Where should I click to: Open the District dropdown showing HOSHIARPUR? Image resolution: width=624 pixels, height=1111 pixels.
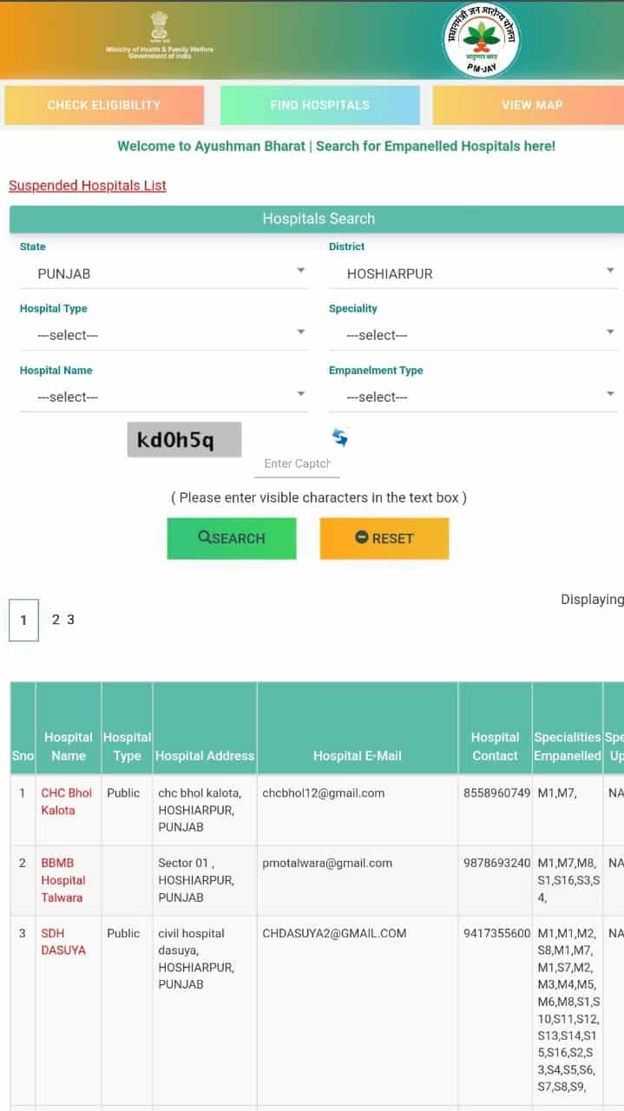[473, 273]
